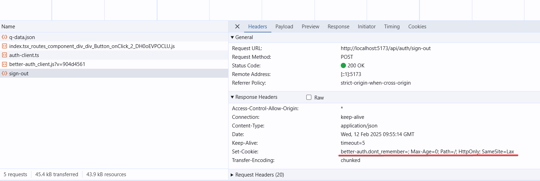Click the Name column header

tap(8, 27)
